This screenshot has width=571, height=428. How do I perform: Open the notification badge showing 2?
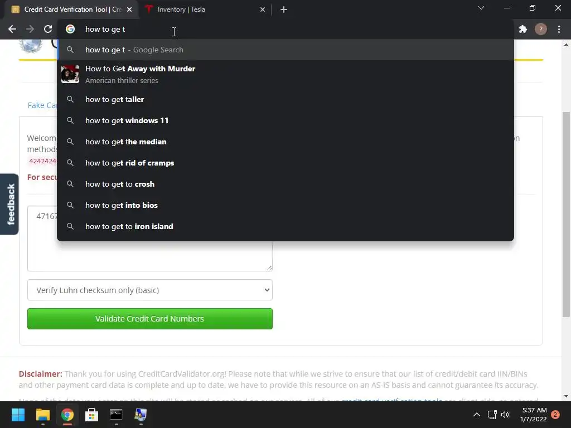[555, 415]
